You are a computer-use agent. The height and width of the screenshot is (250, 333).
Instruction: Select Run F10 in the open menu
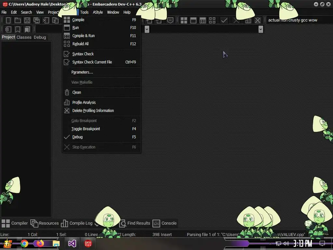point(101,28)
